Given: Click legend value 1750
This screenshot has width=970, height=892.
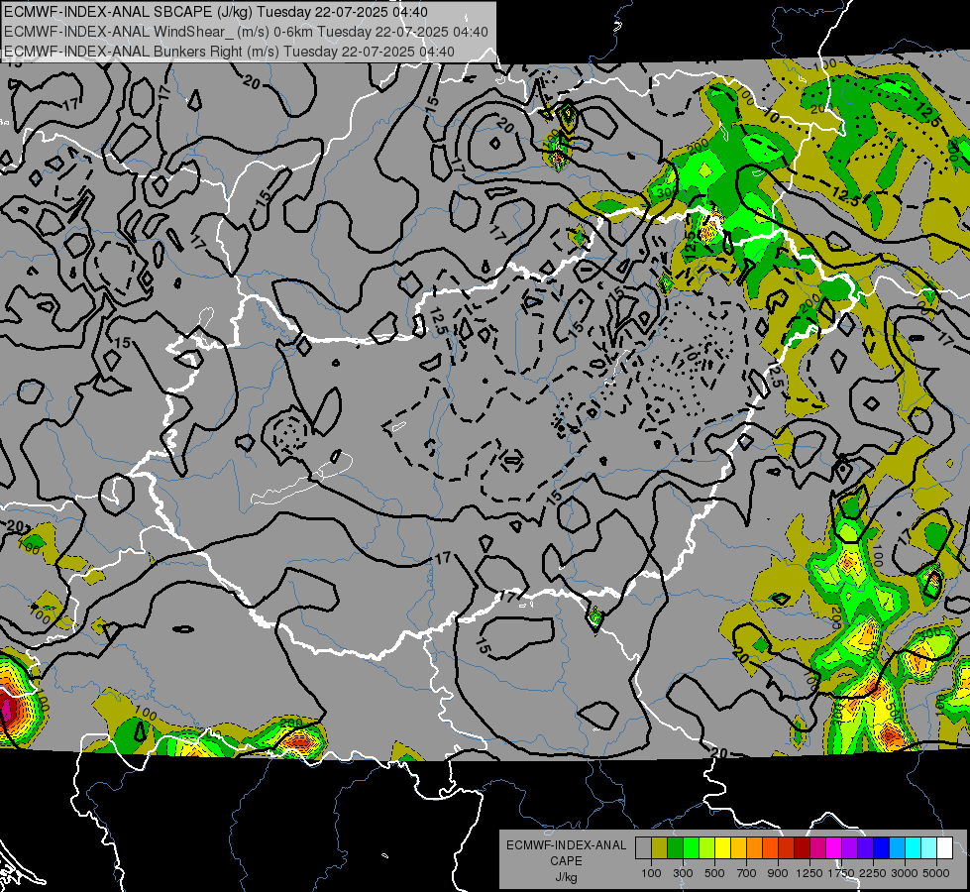Looking at the screenshot, I should coord(841,873).
